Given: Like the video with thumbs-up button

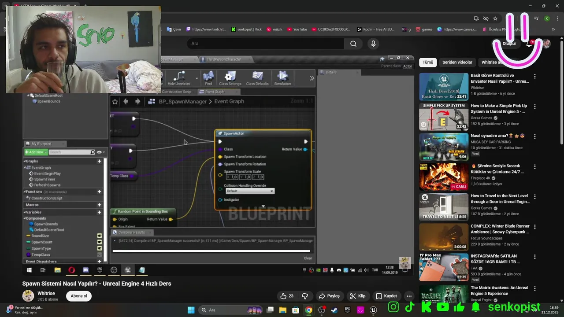Looking at the screenshot, I should [x=287, y=296].
